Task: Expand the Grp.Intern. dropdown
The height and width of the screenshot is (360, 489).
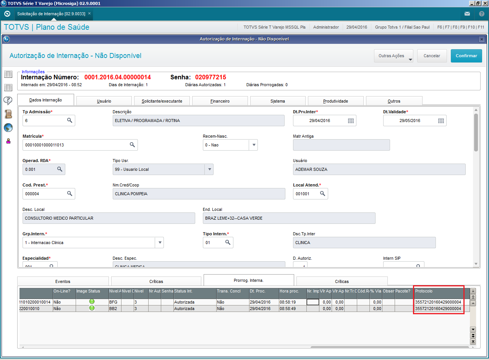Action: [159, 243]
